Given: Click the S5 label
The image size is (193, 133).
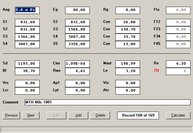Looking at the screenshot, I should tap(55, 44).
